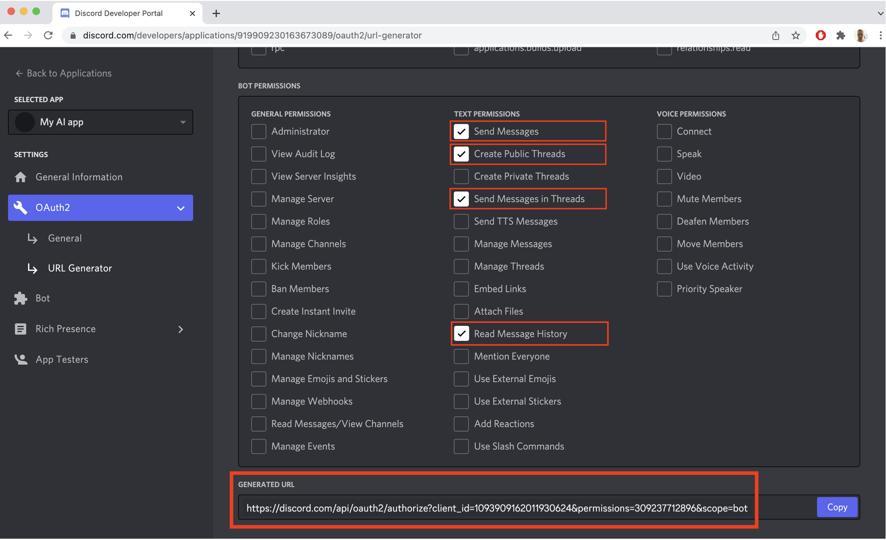Click the ad blocker extension icon
The height and width of the screenshot is (540, 886).
(820, 35)
